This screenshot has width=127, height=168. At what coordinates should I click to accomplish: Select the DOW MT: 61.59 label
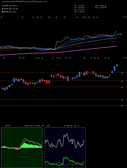[x=11, y=9]
